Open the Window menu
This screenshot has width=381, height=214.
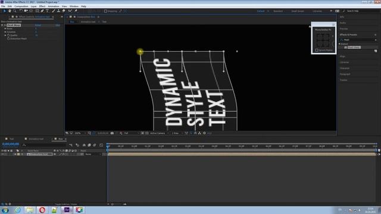(74, 7)
